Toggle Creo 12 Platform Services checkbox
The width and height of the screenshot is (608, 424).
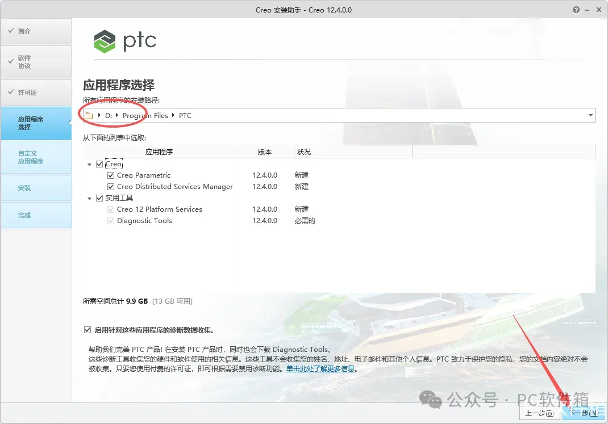click(111, 209)
